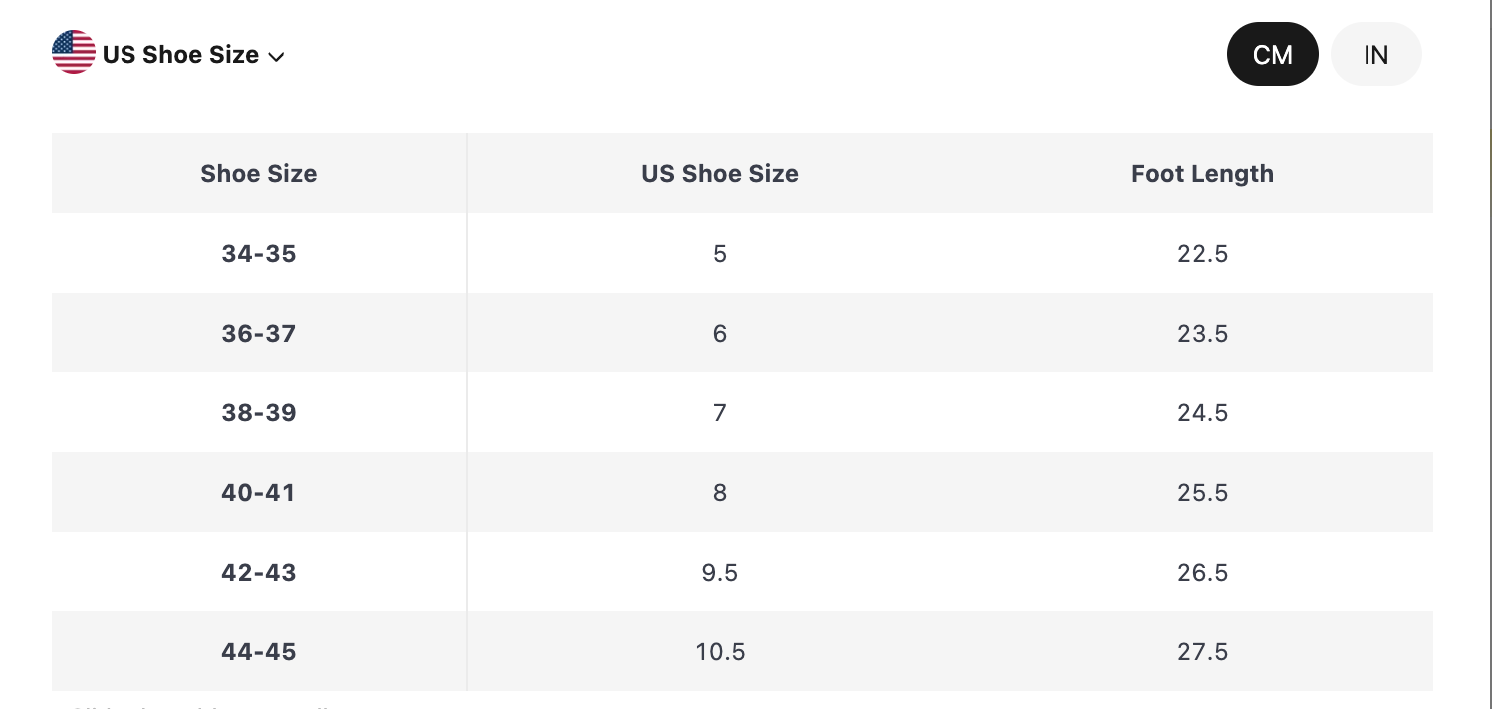The image size is (1492, 709).
Task: Select the 38-39 shoe size row
Action: pos(259,412)
